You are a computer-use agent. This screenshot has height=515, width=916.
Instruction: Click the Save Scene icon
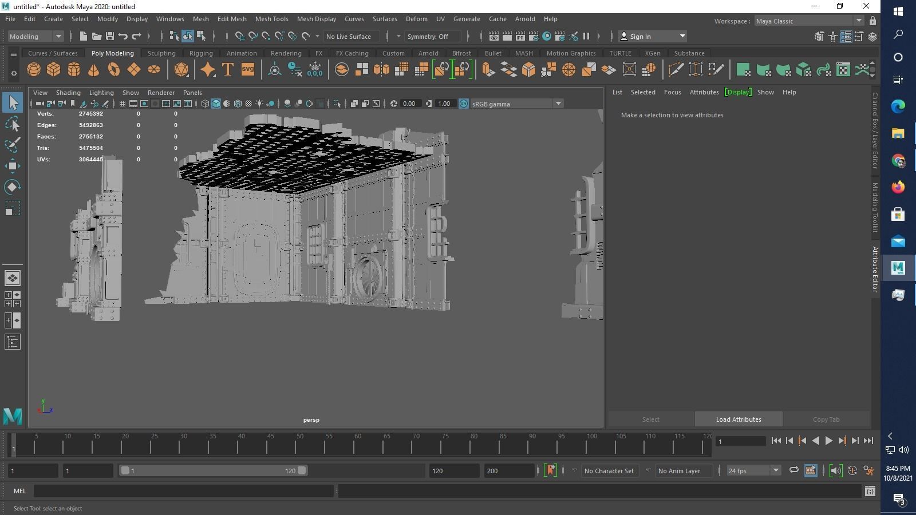click(x=110, y=36)
